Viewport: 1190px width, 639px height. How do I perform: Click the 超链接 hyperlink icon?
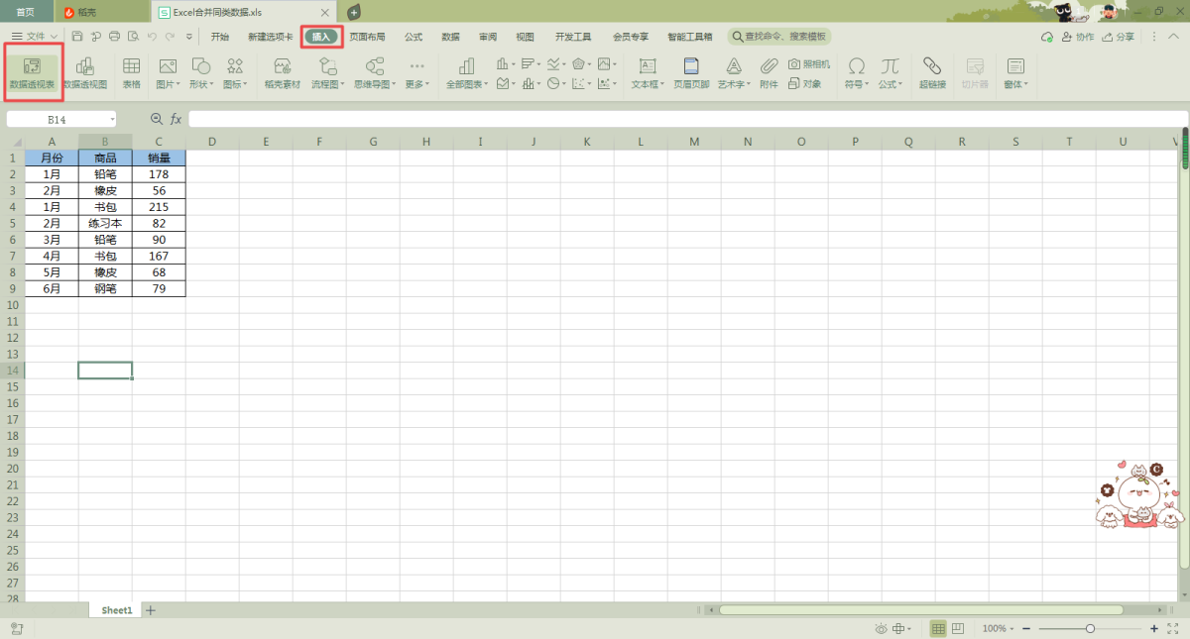point(931,72)
